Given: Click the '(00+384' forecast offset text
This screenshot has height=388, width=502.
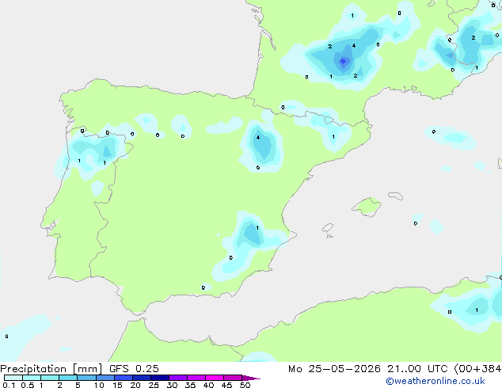Looking at the screenshot, I should [477, 369].
